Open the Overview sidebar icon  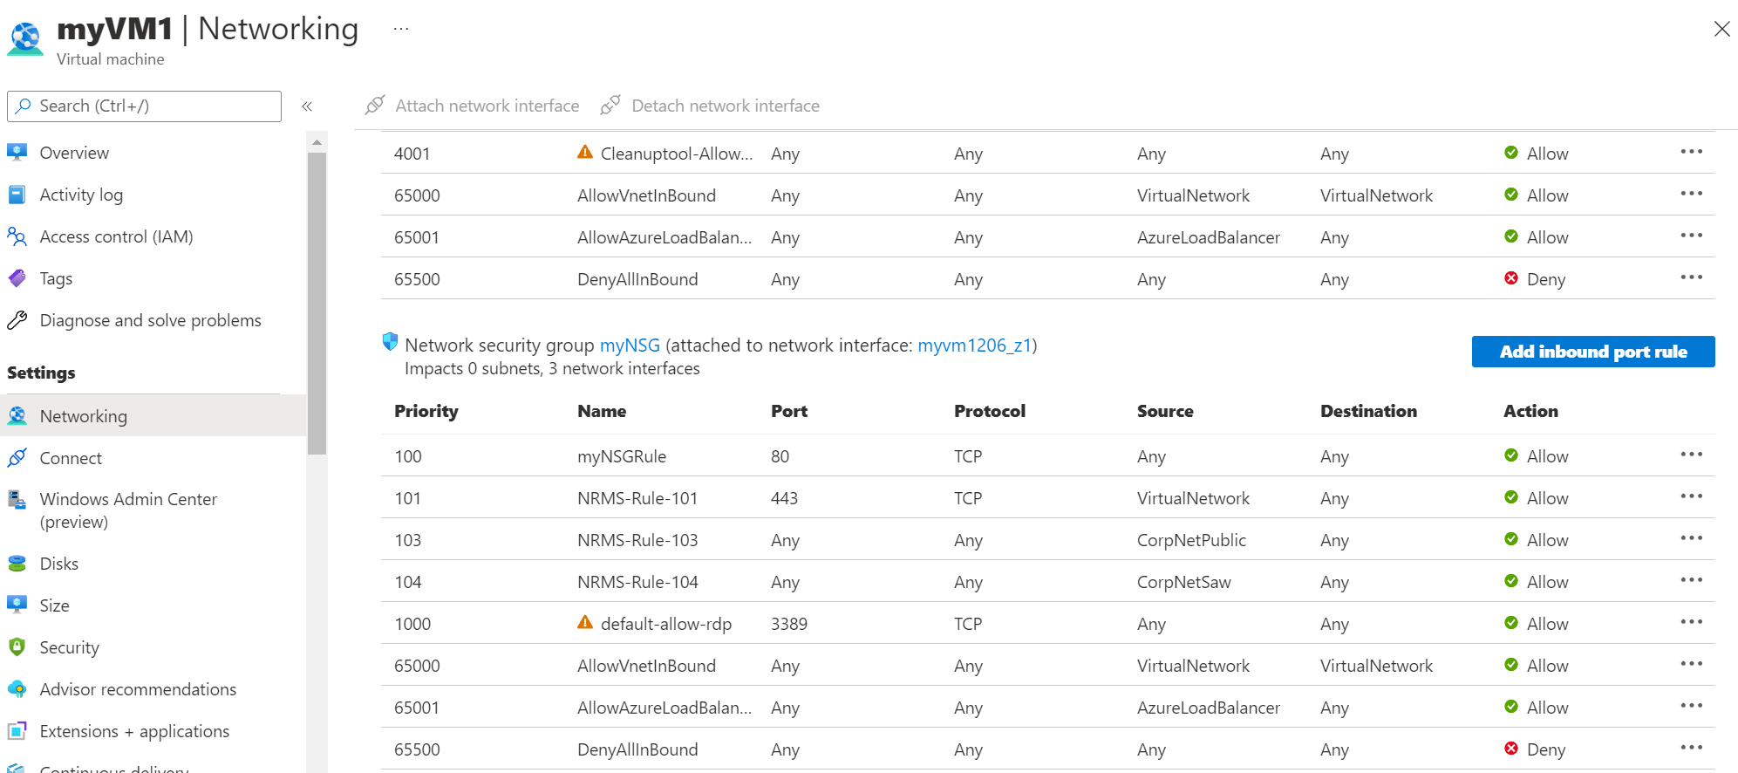click(17, 153)
